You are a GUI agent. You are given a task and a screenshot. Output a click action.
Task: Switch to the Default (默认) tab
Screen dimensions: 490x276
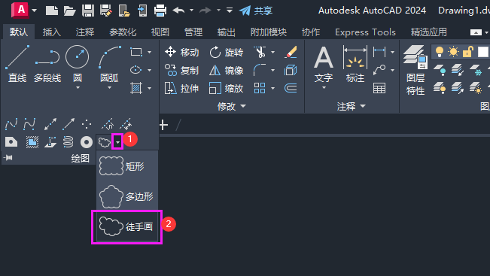[19, 32]
